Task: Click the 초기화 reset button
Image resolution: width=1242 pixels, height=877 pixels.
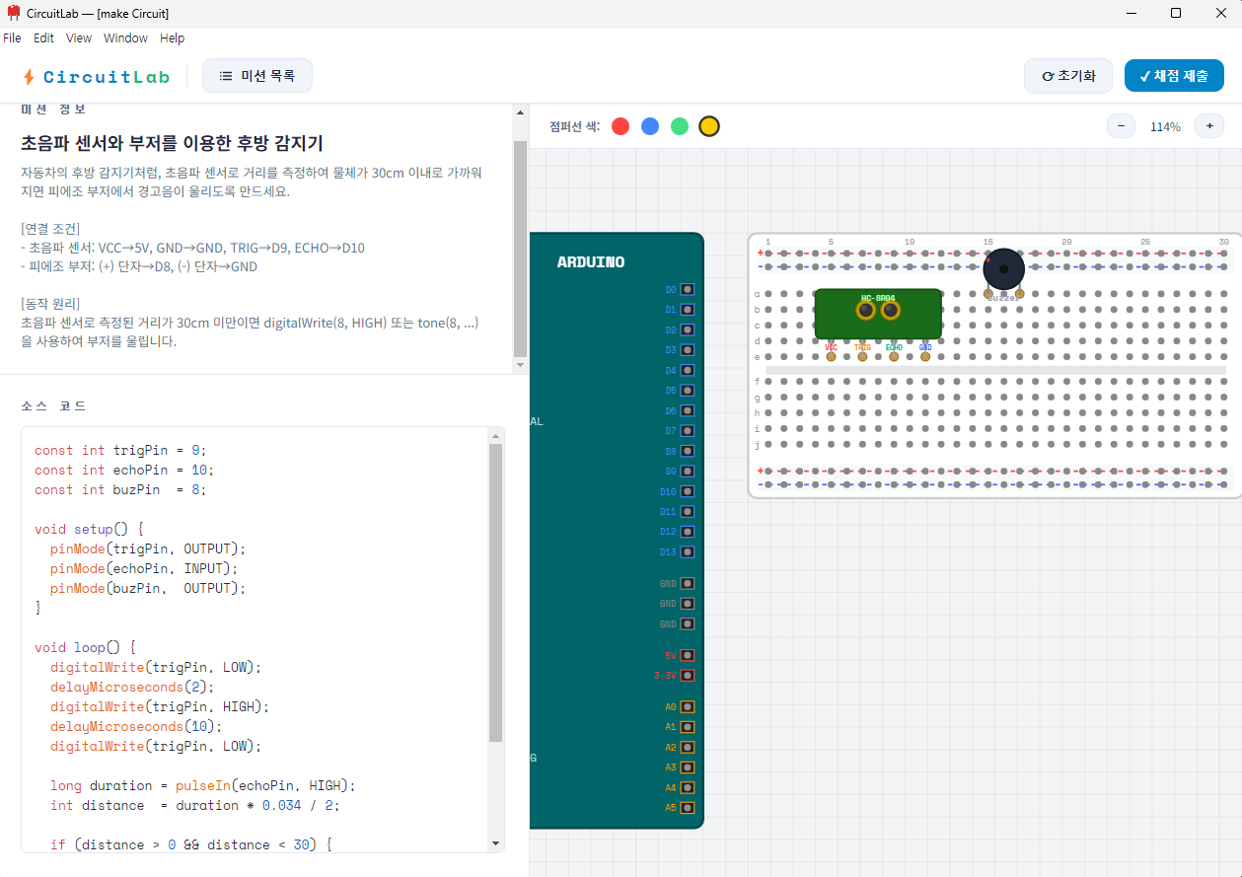Action: pyautogui.click(x=1068, y=76)
